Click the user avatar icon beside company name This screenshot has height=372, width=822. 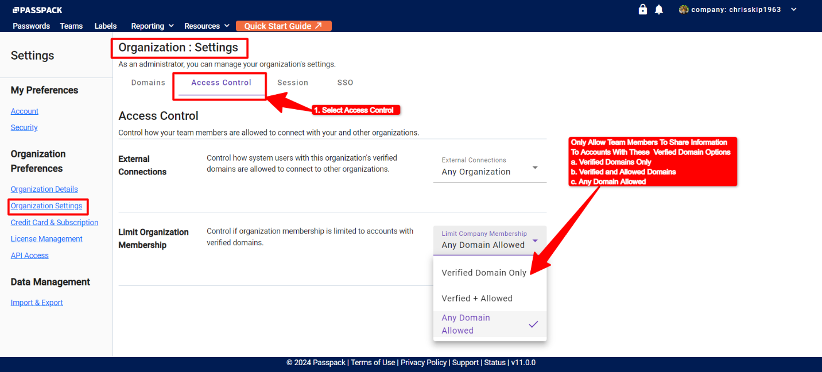click(x=684, y=9)
